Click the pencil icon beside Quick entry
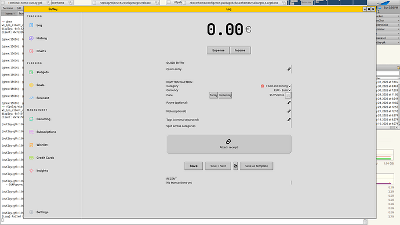 (x=289, y=69)
